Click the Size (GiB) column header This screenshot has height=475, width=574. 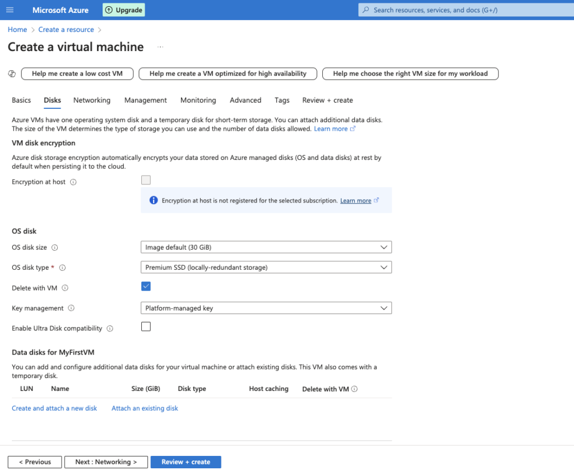[x=146, y=389]
